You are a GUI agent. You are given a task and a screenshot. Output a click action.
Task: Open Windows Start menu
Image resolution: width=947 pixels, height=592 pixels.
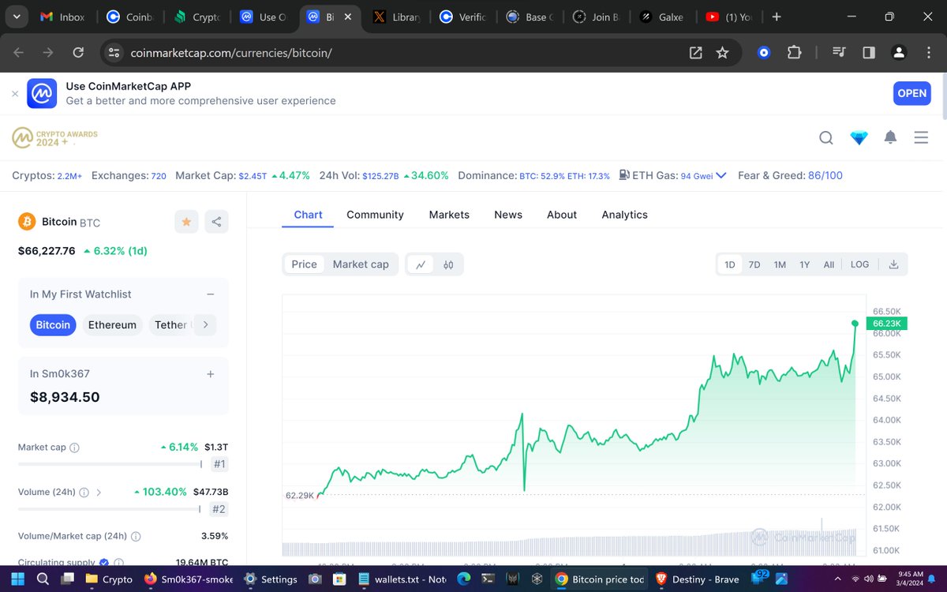tap(18, 579)
